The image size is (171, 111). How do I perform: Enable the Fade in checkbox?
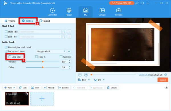click(36, 57)
